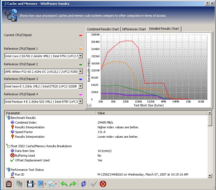Image resolution: width=216 pixels, height=190 pixels.
Task: Click the computers comparison icon in the toolbar
Action: pos(19,184)
